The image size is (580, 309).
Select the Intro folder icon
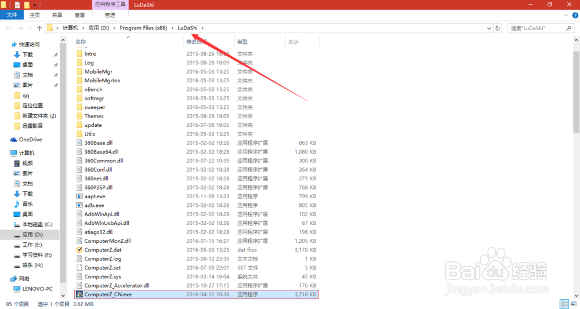[79, 53]
